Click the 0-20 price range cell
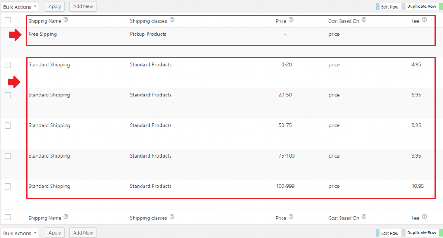Image resolution: width=443 pixels, height=238 pixels. point(286,64)
